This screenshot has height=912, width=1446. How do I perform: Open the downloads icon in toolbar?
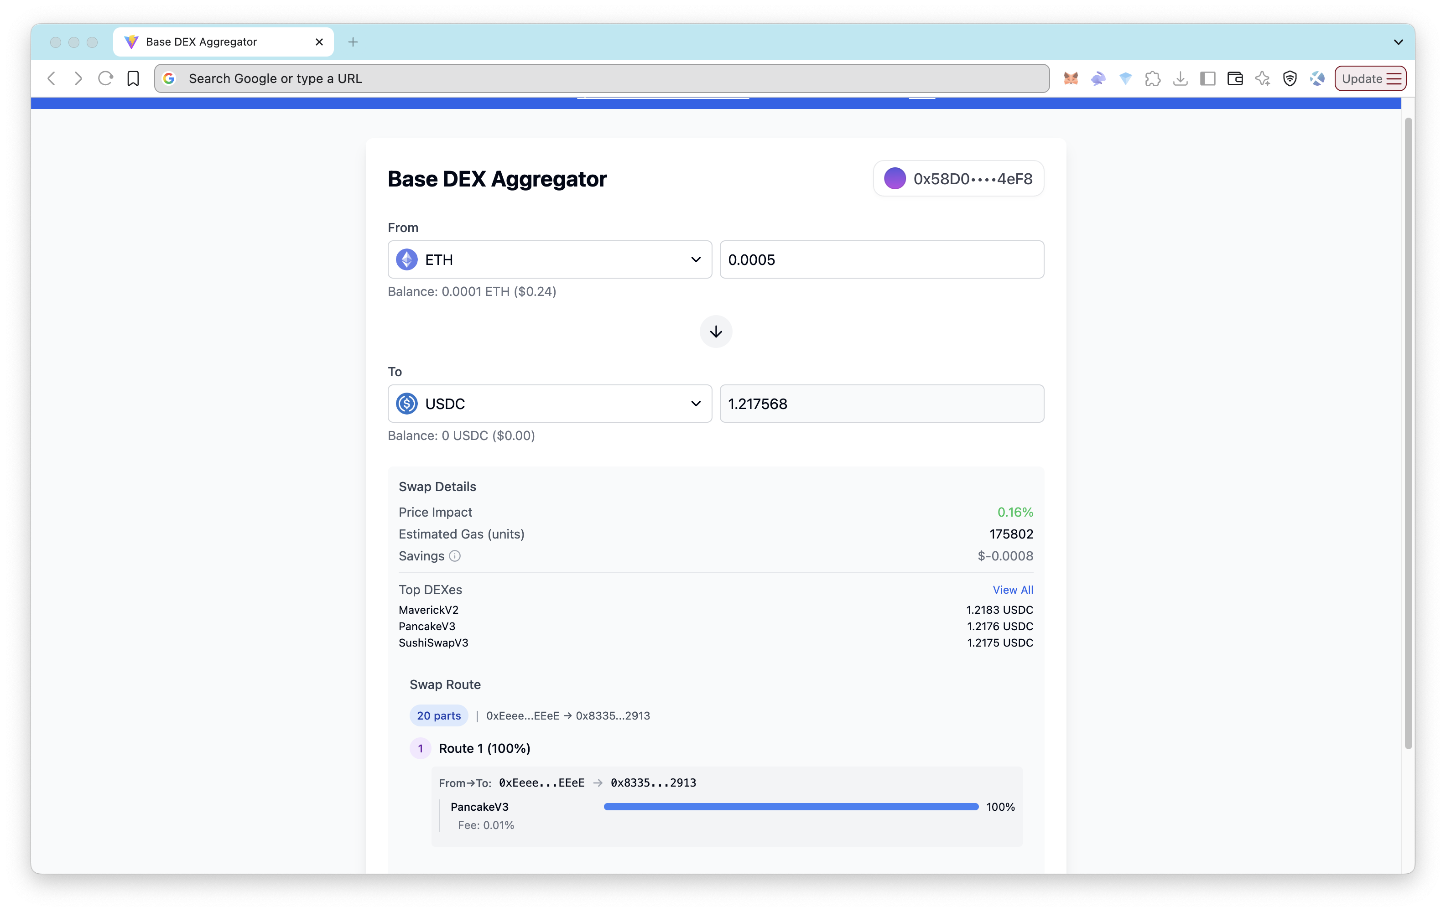click(1180, 78)
